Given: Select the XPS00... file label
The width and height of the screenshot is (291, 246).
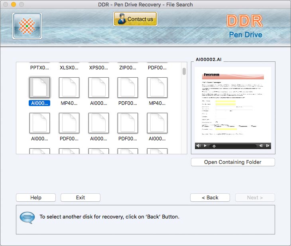Looking at the screenshot, I should (98, 68).
